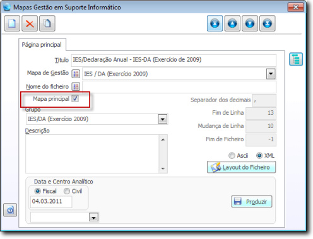Switch to Página principal tab
Viewport: 313px width, 239px height.
(x=42, y=45)
